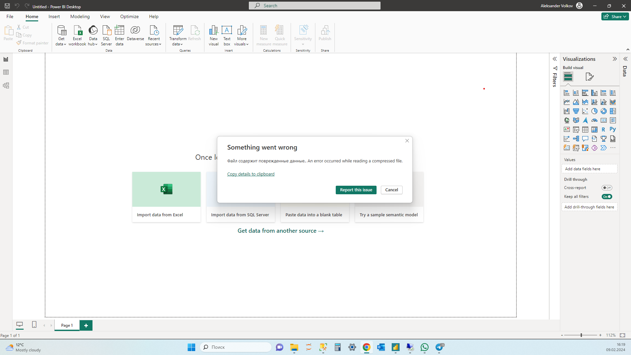631x355 pixels.
Task: Open the Excel workbook data source
Action: click(77, 35)
